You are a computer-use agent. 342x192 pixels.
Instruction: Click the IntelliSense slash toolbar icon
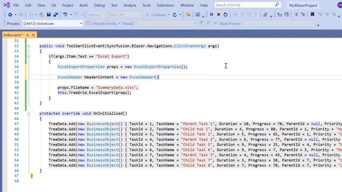click(x=265, y=14)
